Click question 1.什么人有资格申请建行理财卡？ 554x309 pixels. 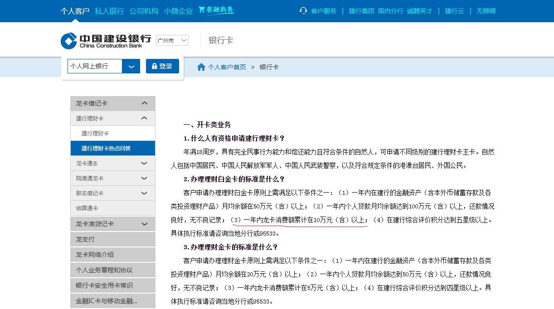(x=234, y=138)
